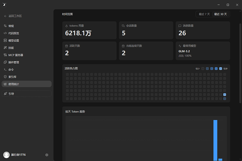Go back via the 返回工作区 arrow

pyautogui.click(x=5, y=16)
